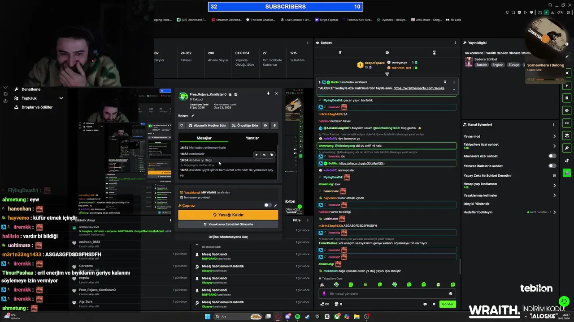Click the chat message input field
Image resolution: width=574 pixels, height=322 pixels.
pyautogui.click(x=387, y=293)
